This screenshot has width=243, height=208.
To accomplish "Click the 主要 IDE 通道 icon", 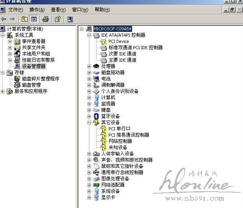I will point(104,60).
